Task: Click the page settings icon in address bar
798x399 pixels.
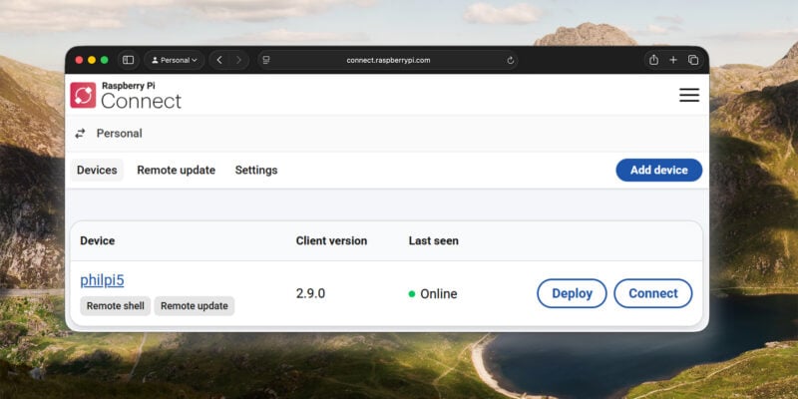Action: [266, 60]
